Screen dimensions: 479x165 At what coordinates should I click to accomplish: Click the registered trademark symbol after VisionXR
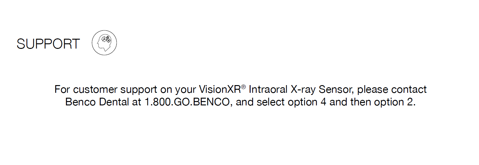[x=243, y=87]
